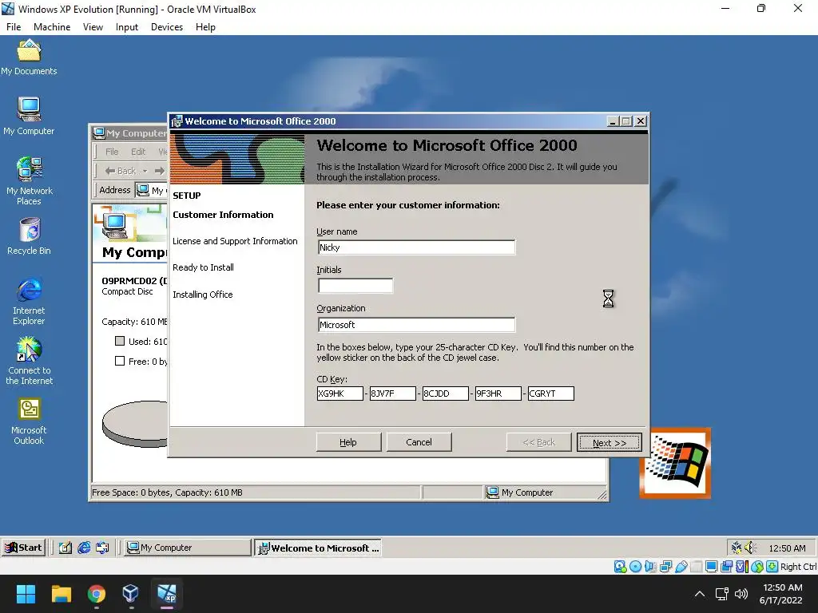Screen dimensions: 818x613
Task: Open VirtualBox Machine menu
Action: 52,27
